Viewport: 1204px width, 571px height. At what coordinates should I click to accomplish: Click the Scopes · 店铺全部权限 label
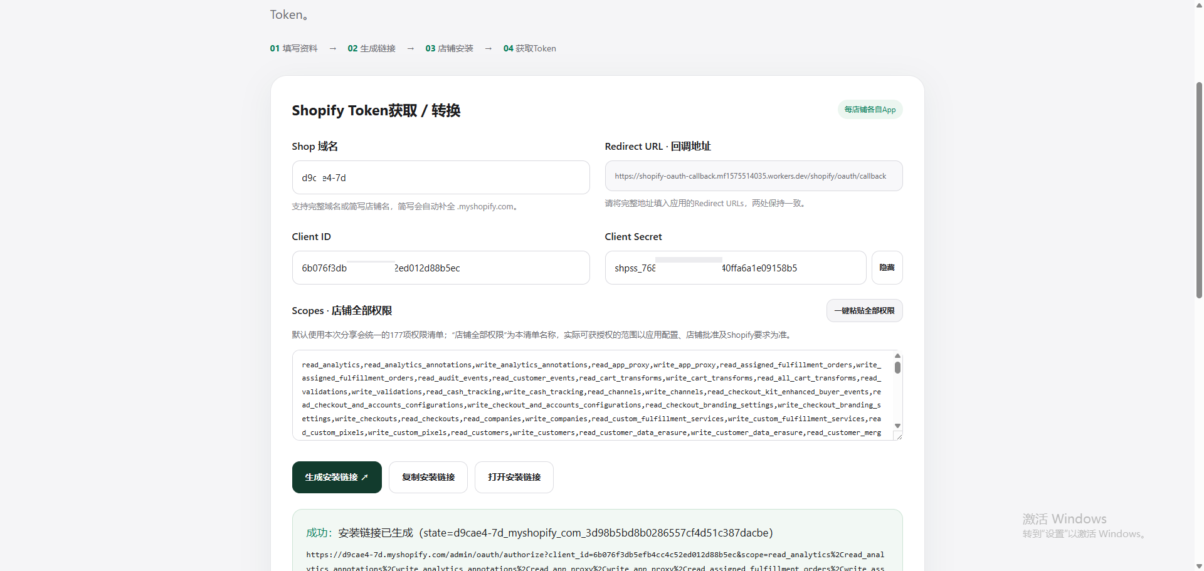[x=342, y=311]
